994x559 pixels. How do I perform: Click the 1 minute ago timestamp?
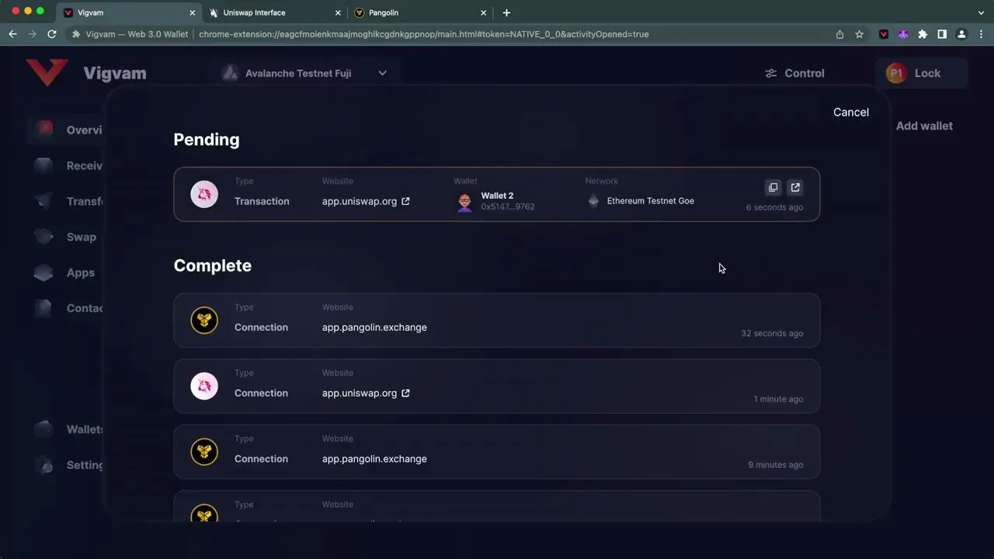tap(778, 399)
